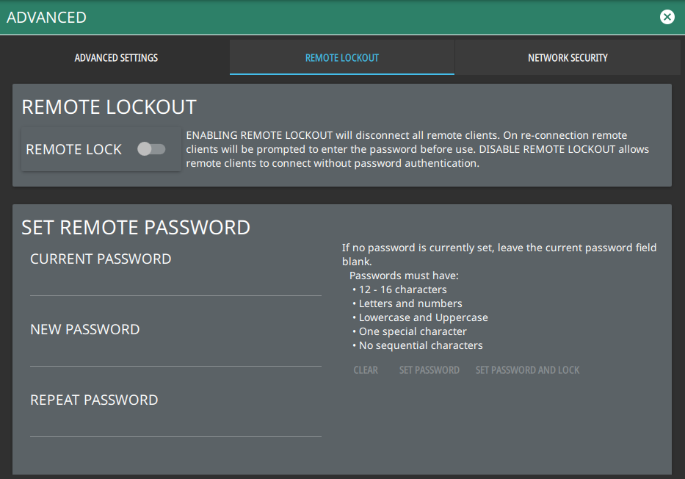The width and height of the screenshot is (685, 479).
Task: Click the Advanced title in header bar
Action: pyautogui.click(x=46, y=17)
